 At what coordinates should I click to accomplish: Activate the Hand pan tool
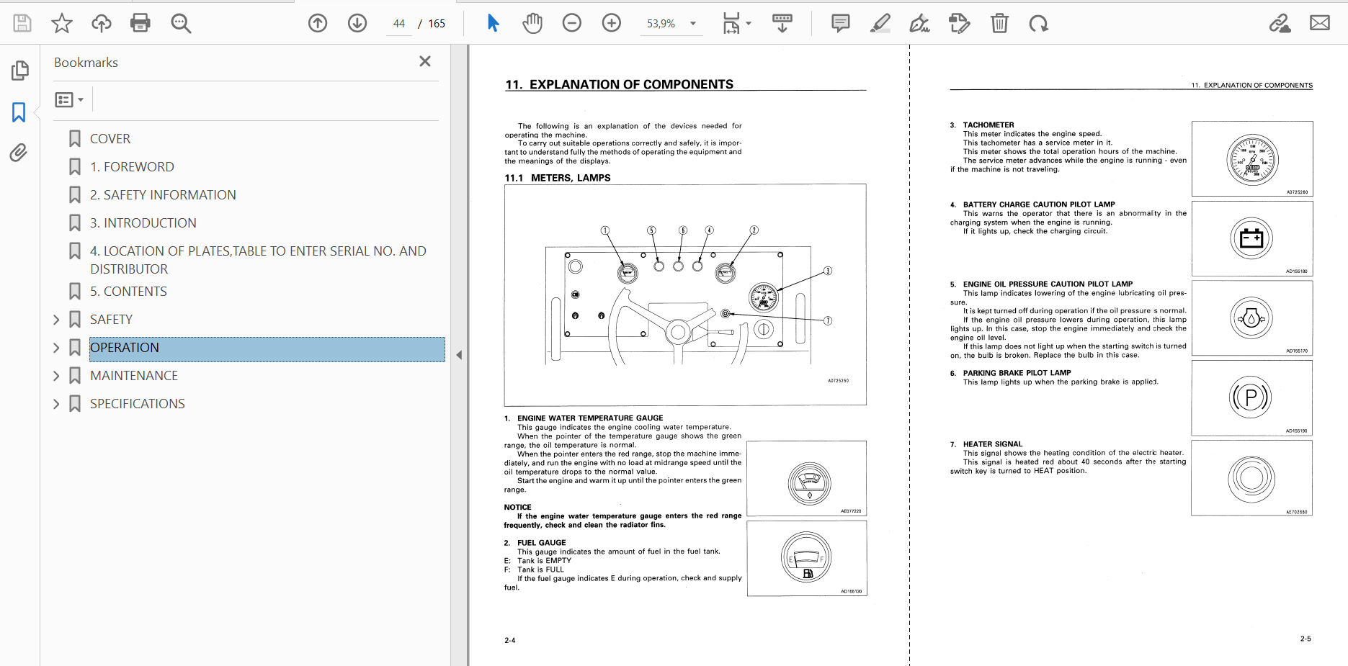[x=532, y=23]
